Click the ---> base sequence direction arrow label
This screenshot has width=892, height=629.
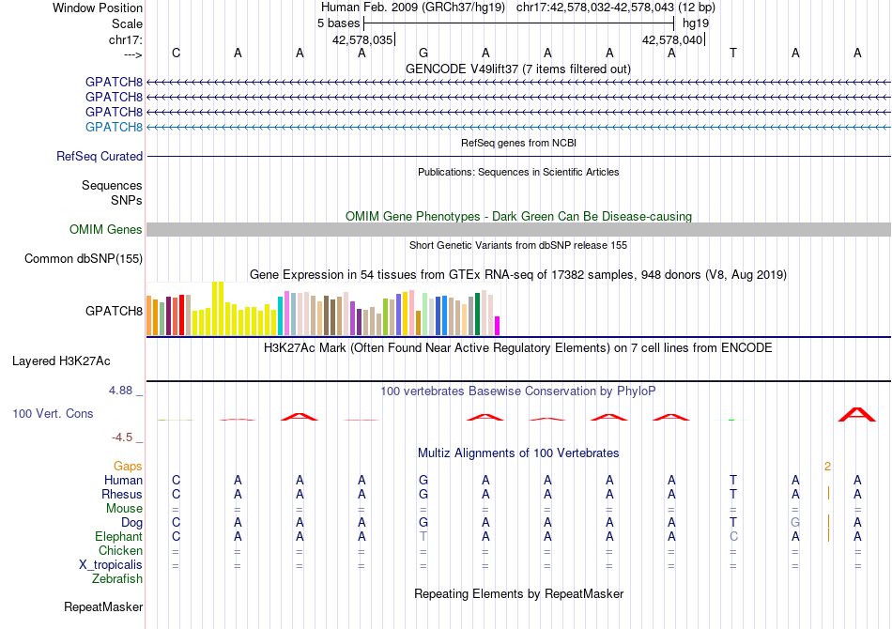click(x=132, y=54)
